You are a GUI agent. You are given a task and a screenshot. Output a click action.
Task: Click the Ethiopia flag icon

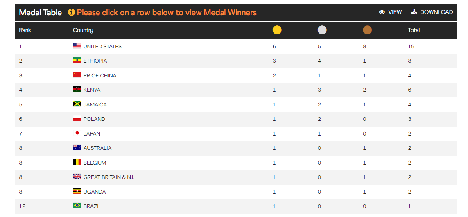pos(77,61)
